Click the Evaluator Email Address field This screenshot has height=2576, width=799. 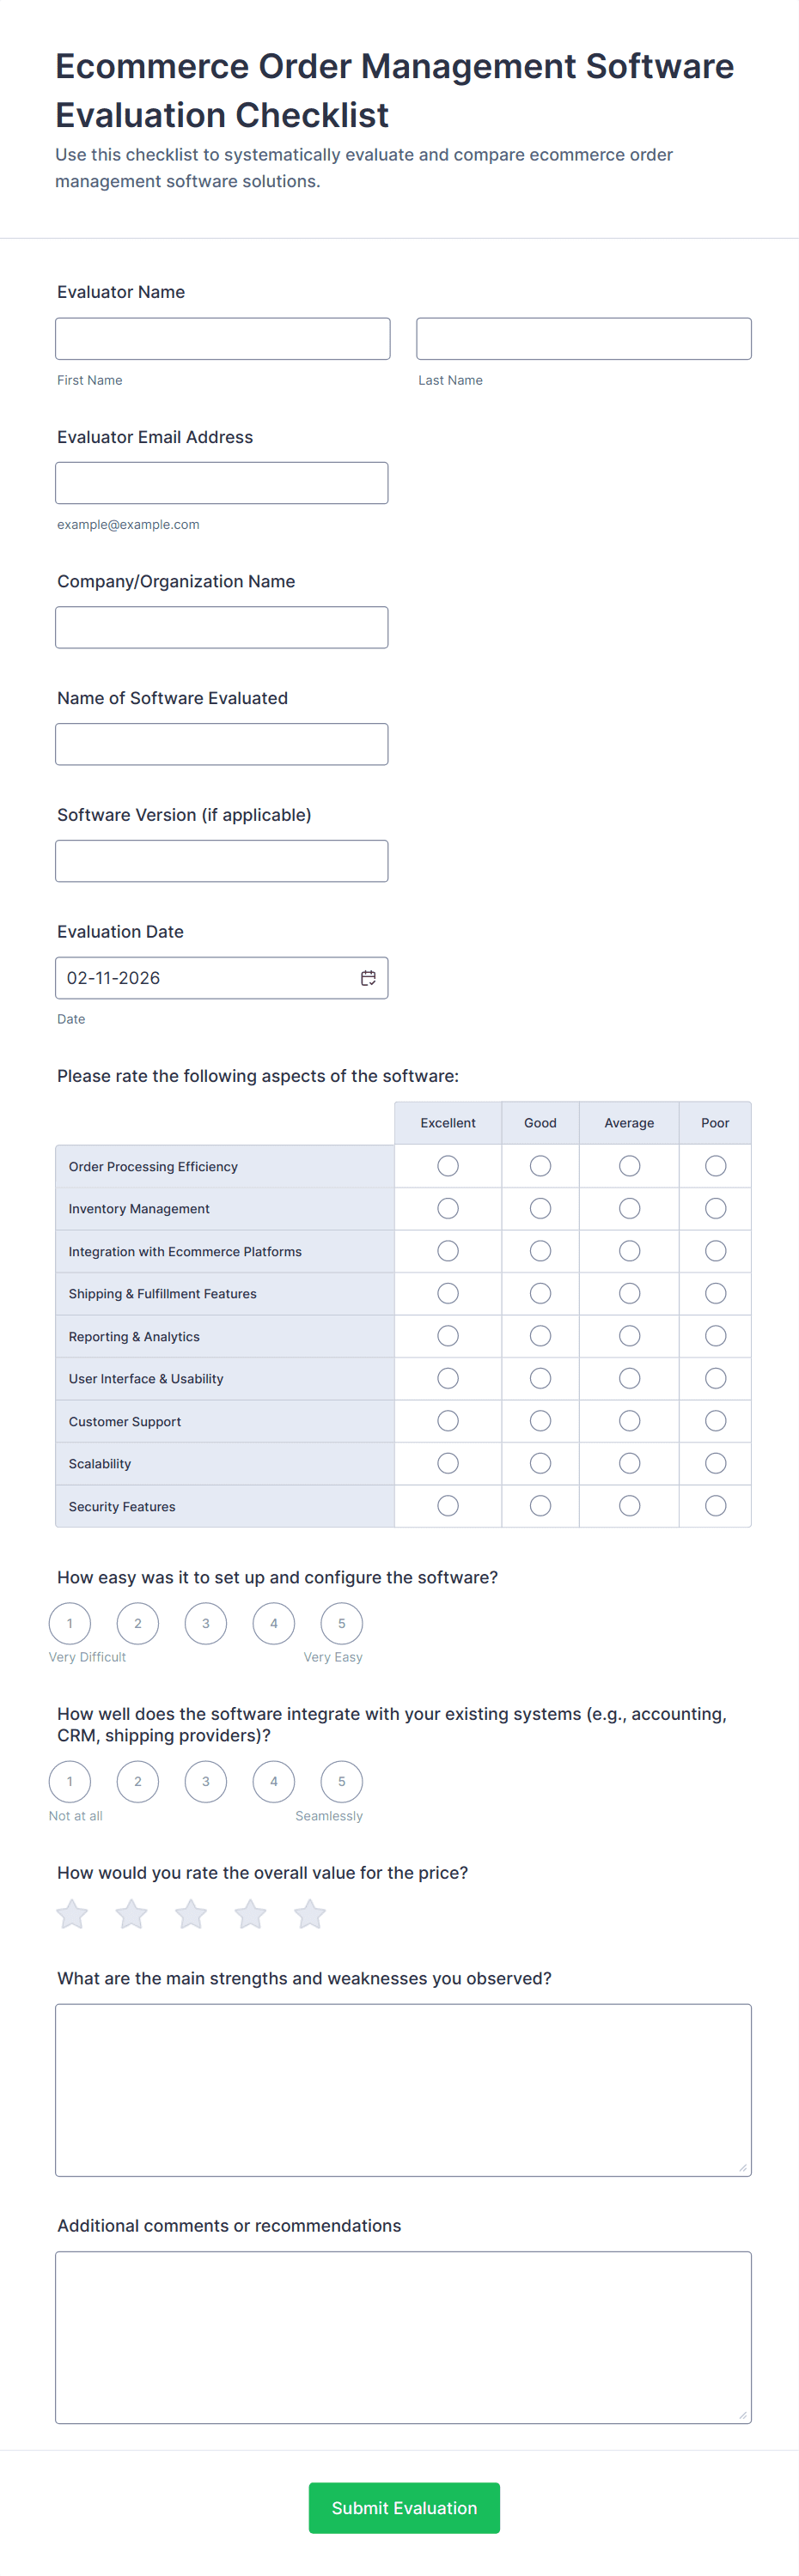[x=221, y=483]
